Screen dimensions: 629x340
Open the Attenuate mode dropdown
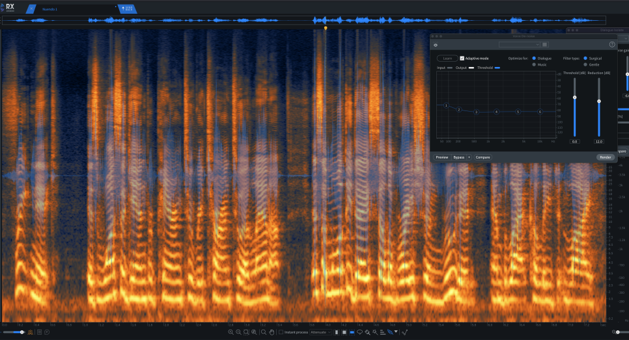coord(320,332)
